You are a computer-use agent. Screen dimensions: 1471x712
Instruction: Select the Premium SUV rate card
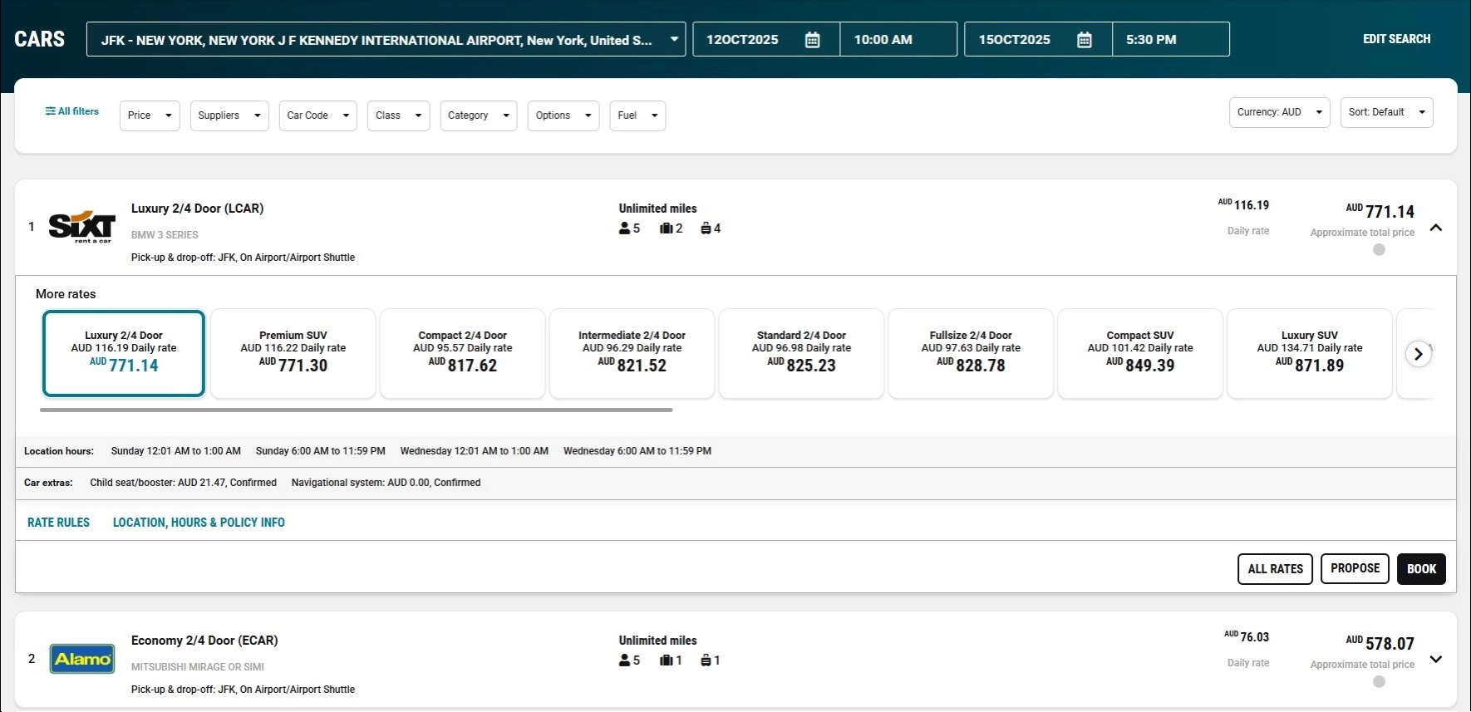[293, 353]
